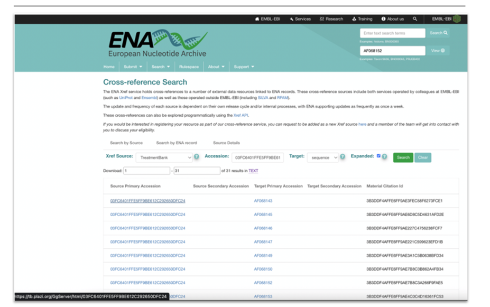Open the About us link in top bar

(393, 19)
